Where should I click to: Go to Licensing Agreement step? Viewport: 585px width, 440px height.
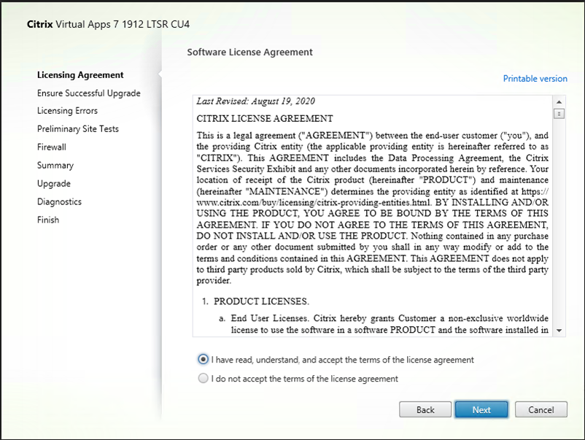tap(80, 75)
